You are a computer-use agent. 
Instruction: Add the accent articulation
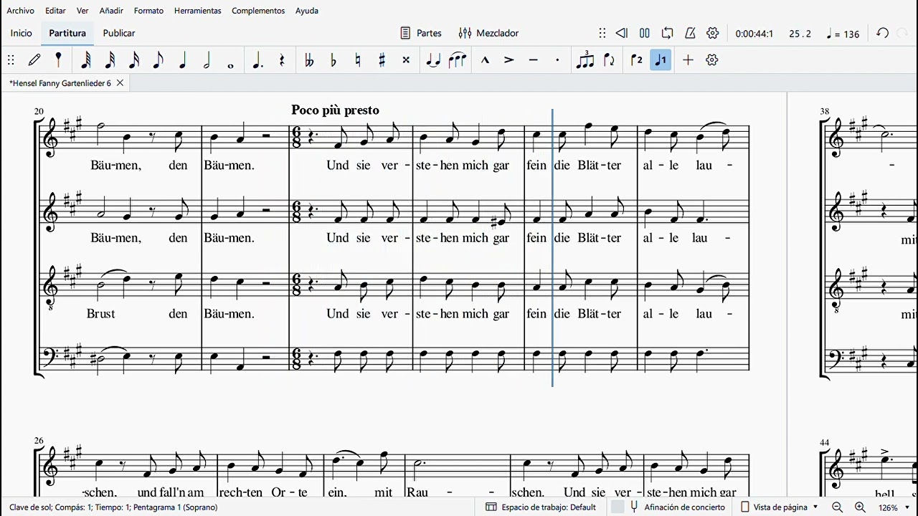click(509, 60)
